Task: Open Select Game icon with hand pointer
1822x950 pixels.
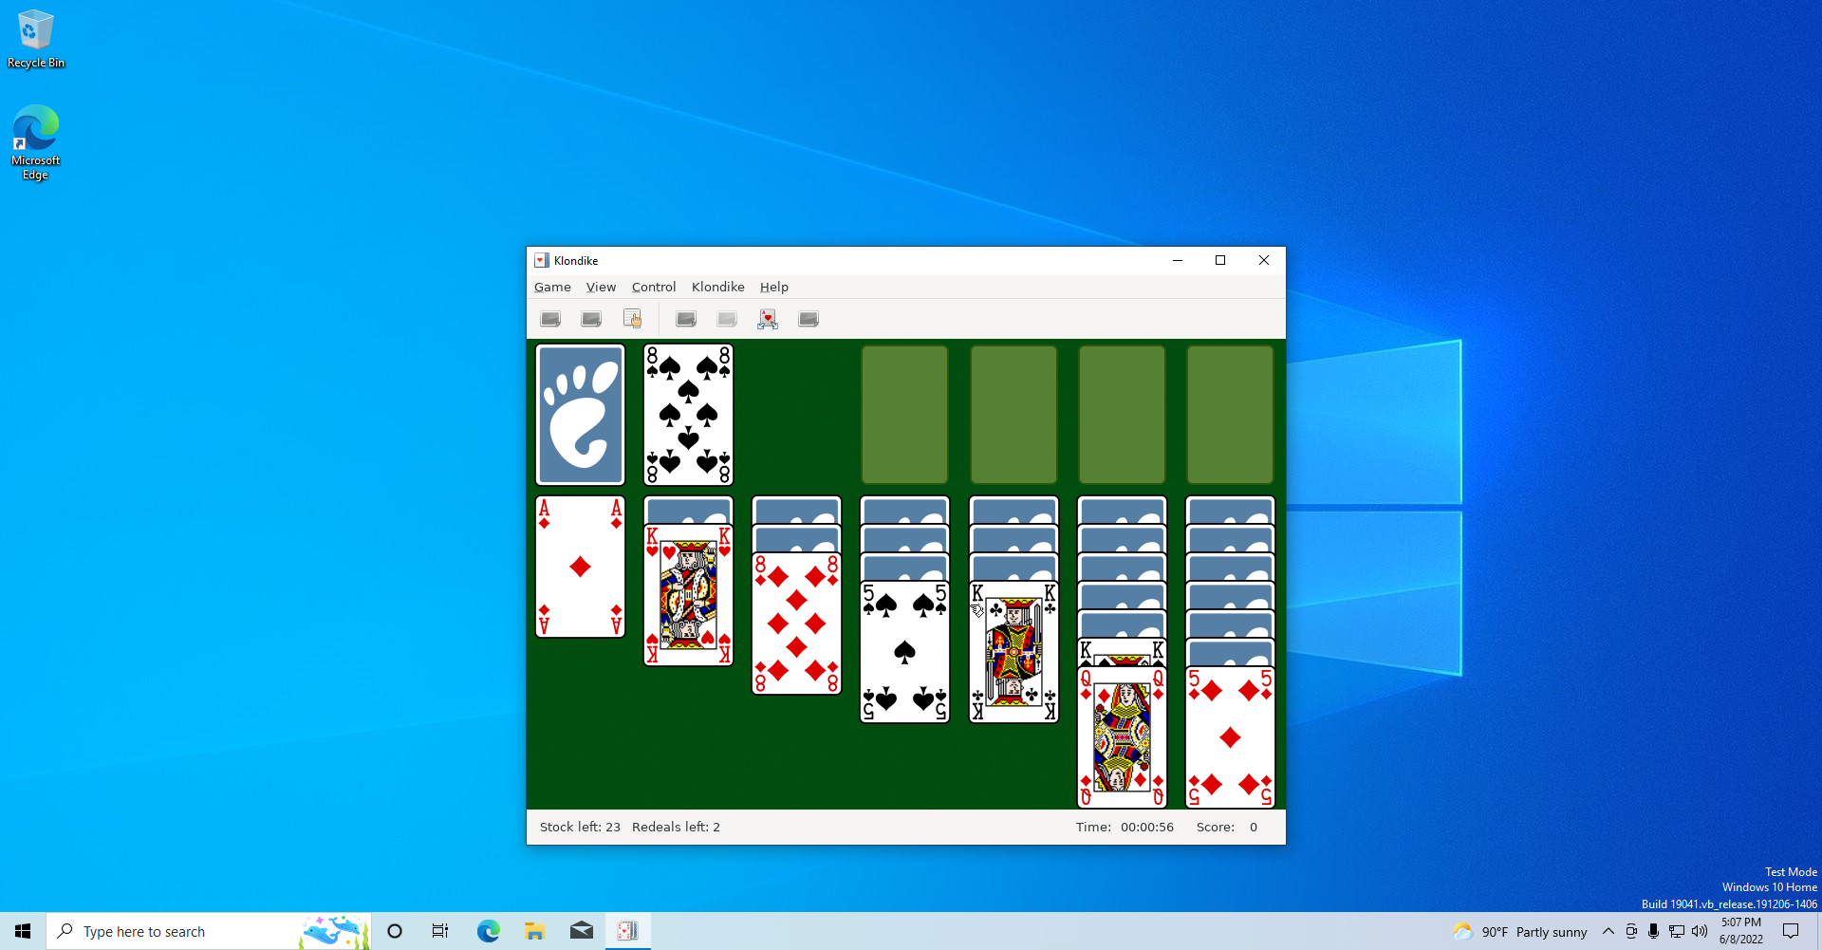Action: point(632,319)
